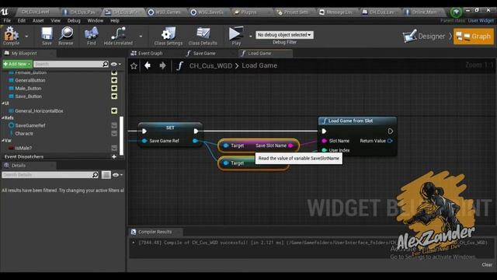Image resolution: width=497 pixels, height=280 pixels.
Task: Open the Debug menu
Action: [x=74, y=21]
